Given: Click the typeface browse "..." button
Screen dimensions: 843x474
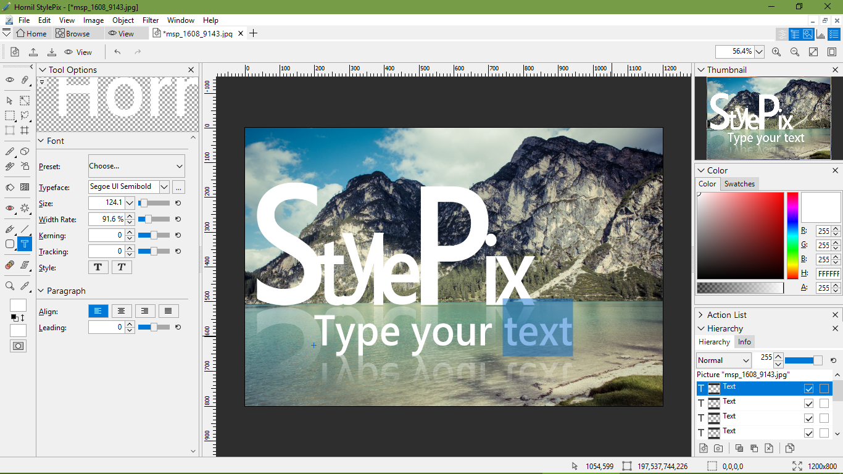Looking at the screenshot, I should click(x=178, y=187).
